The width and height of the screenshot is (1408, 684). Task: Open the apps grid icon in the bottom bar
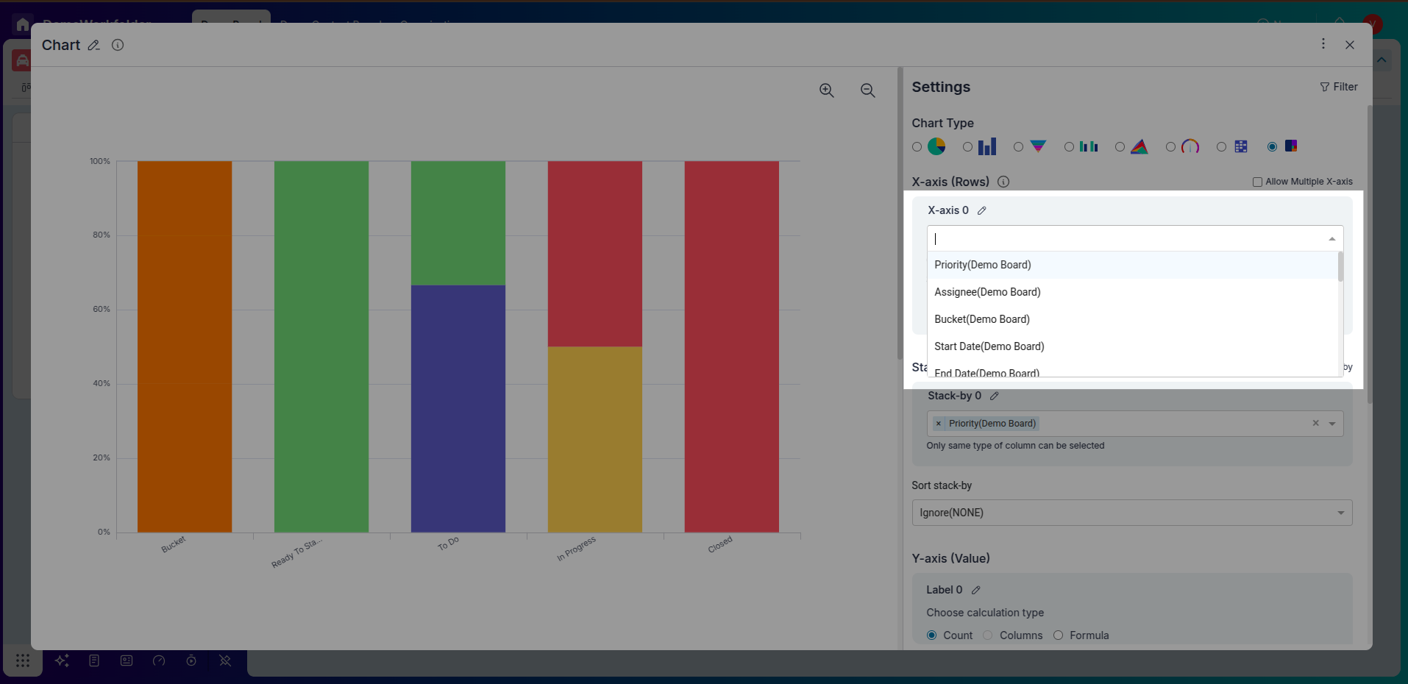tap(23, 660)
